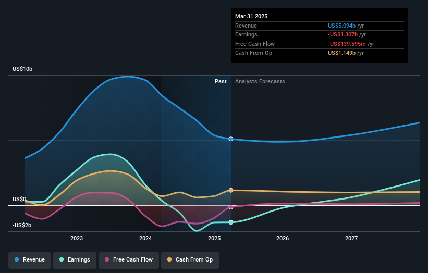Click the US$1.149b cash from op value
This screenshot has width=428, height=273.
pyautogui.click(x=341, y=53)
